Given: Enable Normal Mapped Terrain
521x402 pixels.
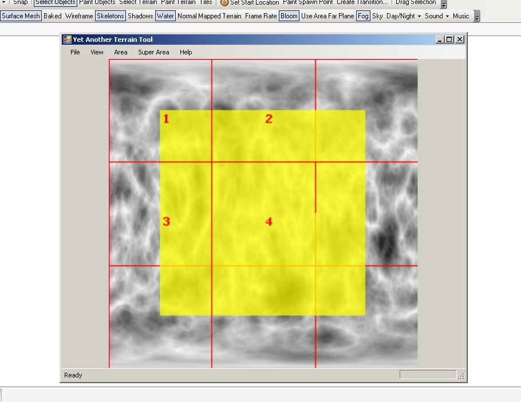Looking at the screenshot, I should 209,16.
